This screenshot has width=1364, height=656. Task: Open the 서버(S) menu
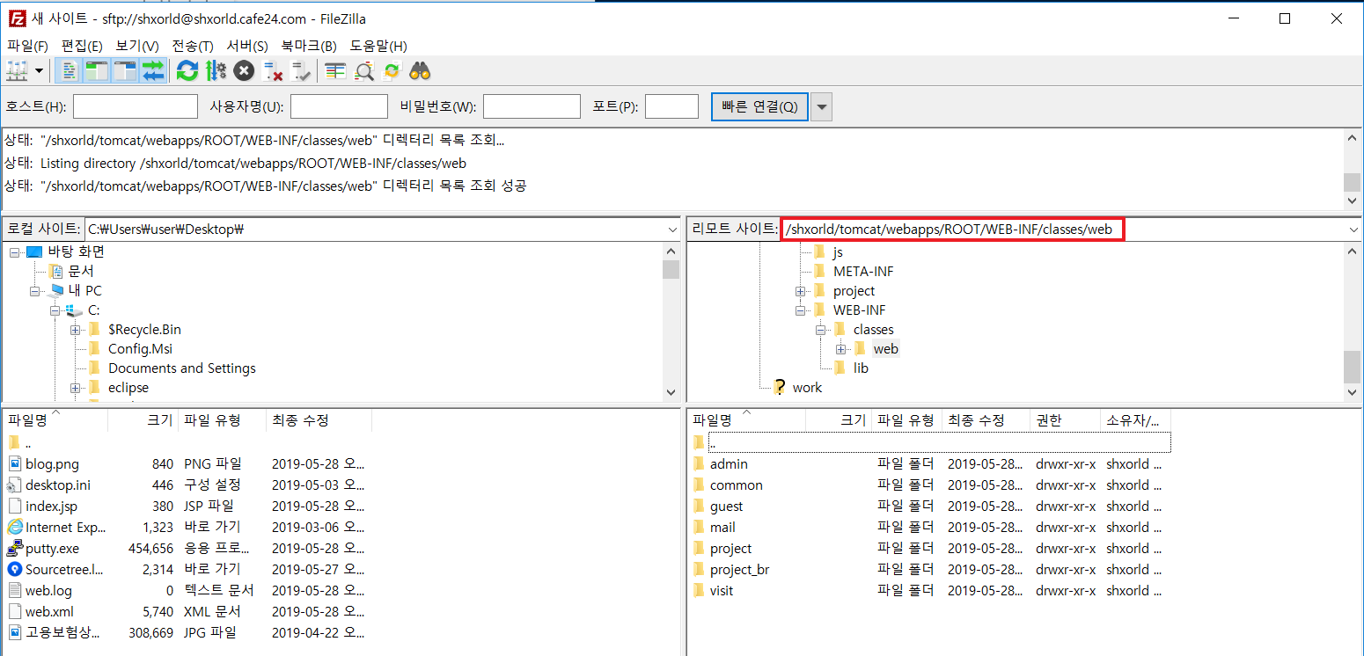pos(247,46)
